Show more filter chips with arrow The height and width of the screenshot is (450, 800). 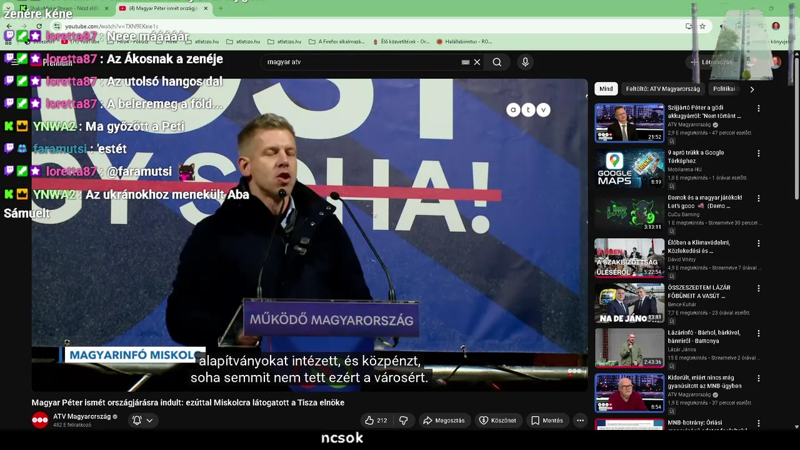(x=752, y=89)
